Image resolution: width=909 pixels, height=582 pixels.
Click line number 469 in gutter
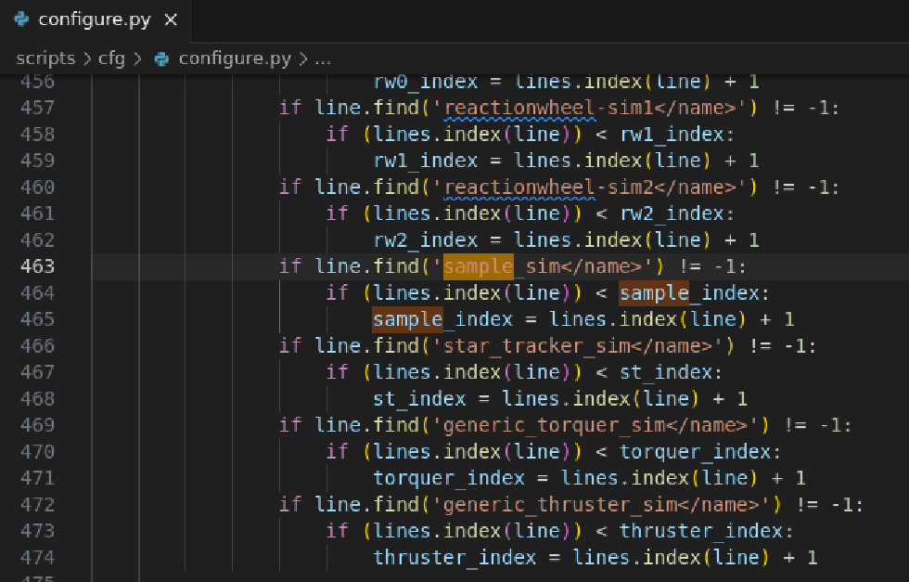pos(37,425)
